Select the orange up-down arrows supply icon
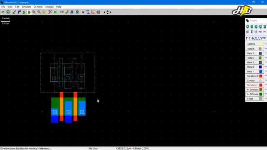The image size is (267, 150). coord(249,38)
